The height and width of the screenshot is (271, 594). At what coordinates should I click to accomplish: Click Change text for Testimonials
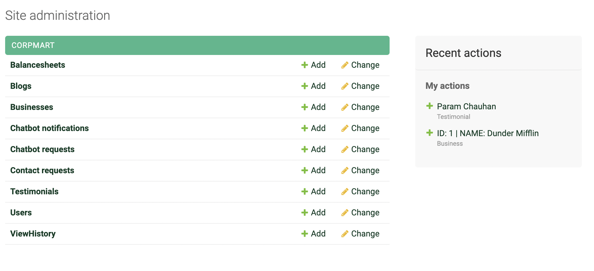point(365,192)
